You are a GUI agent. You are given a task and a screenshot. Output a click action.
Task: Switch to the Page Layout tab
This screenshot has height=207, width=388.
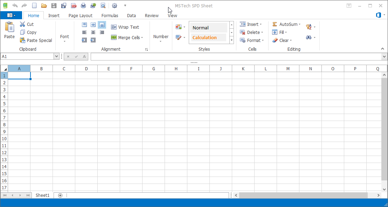click(x=81, y=16)
